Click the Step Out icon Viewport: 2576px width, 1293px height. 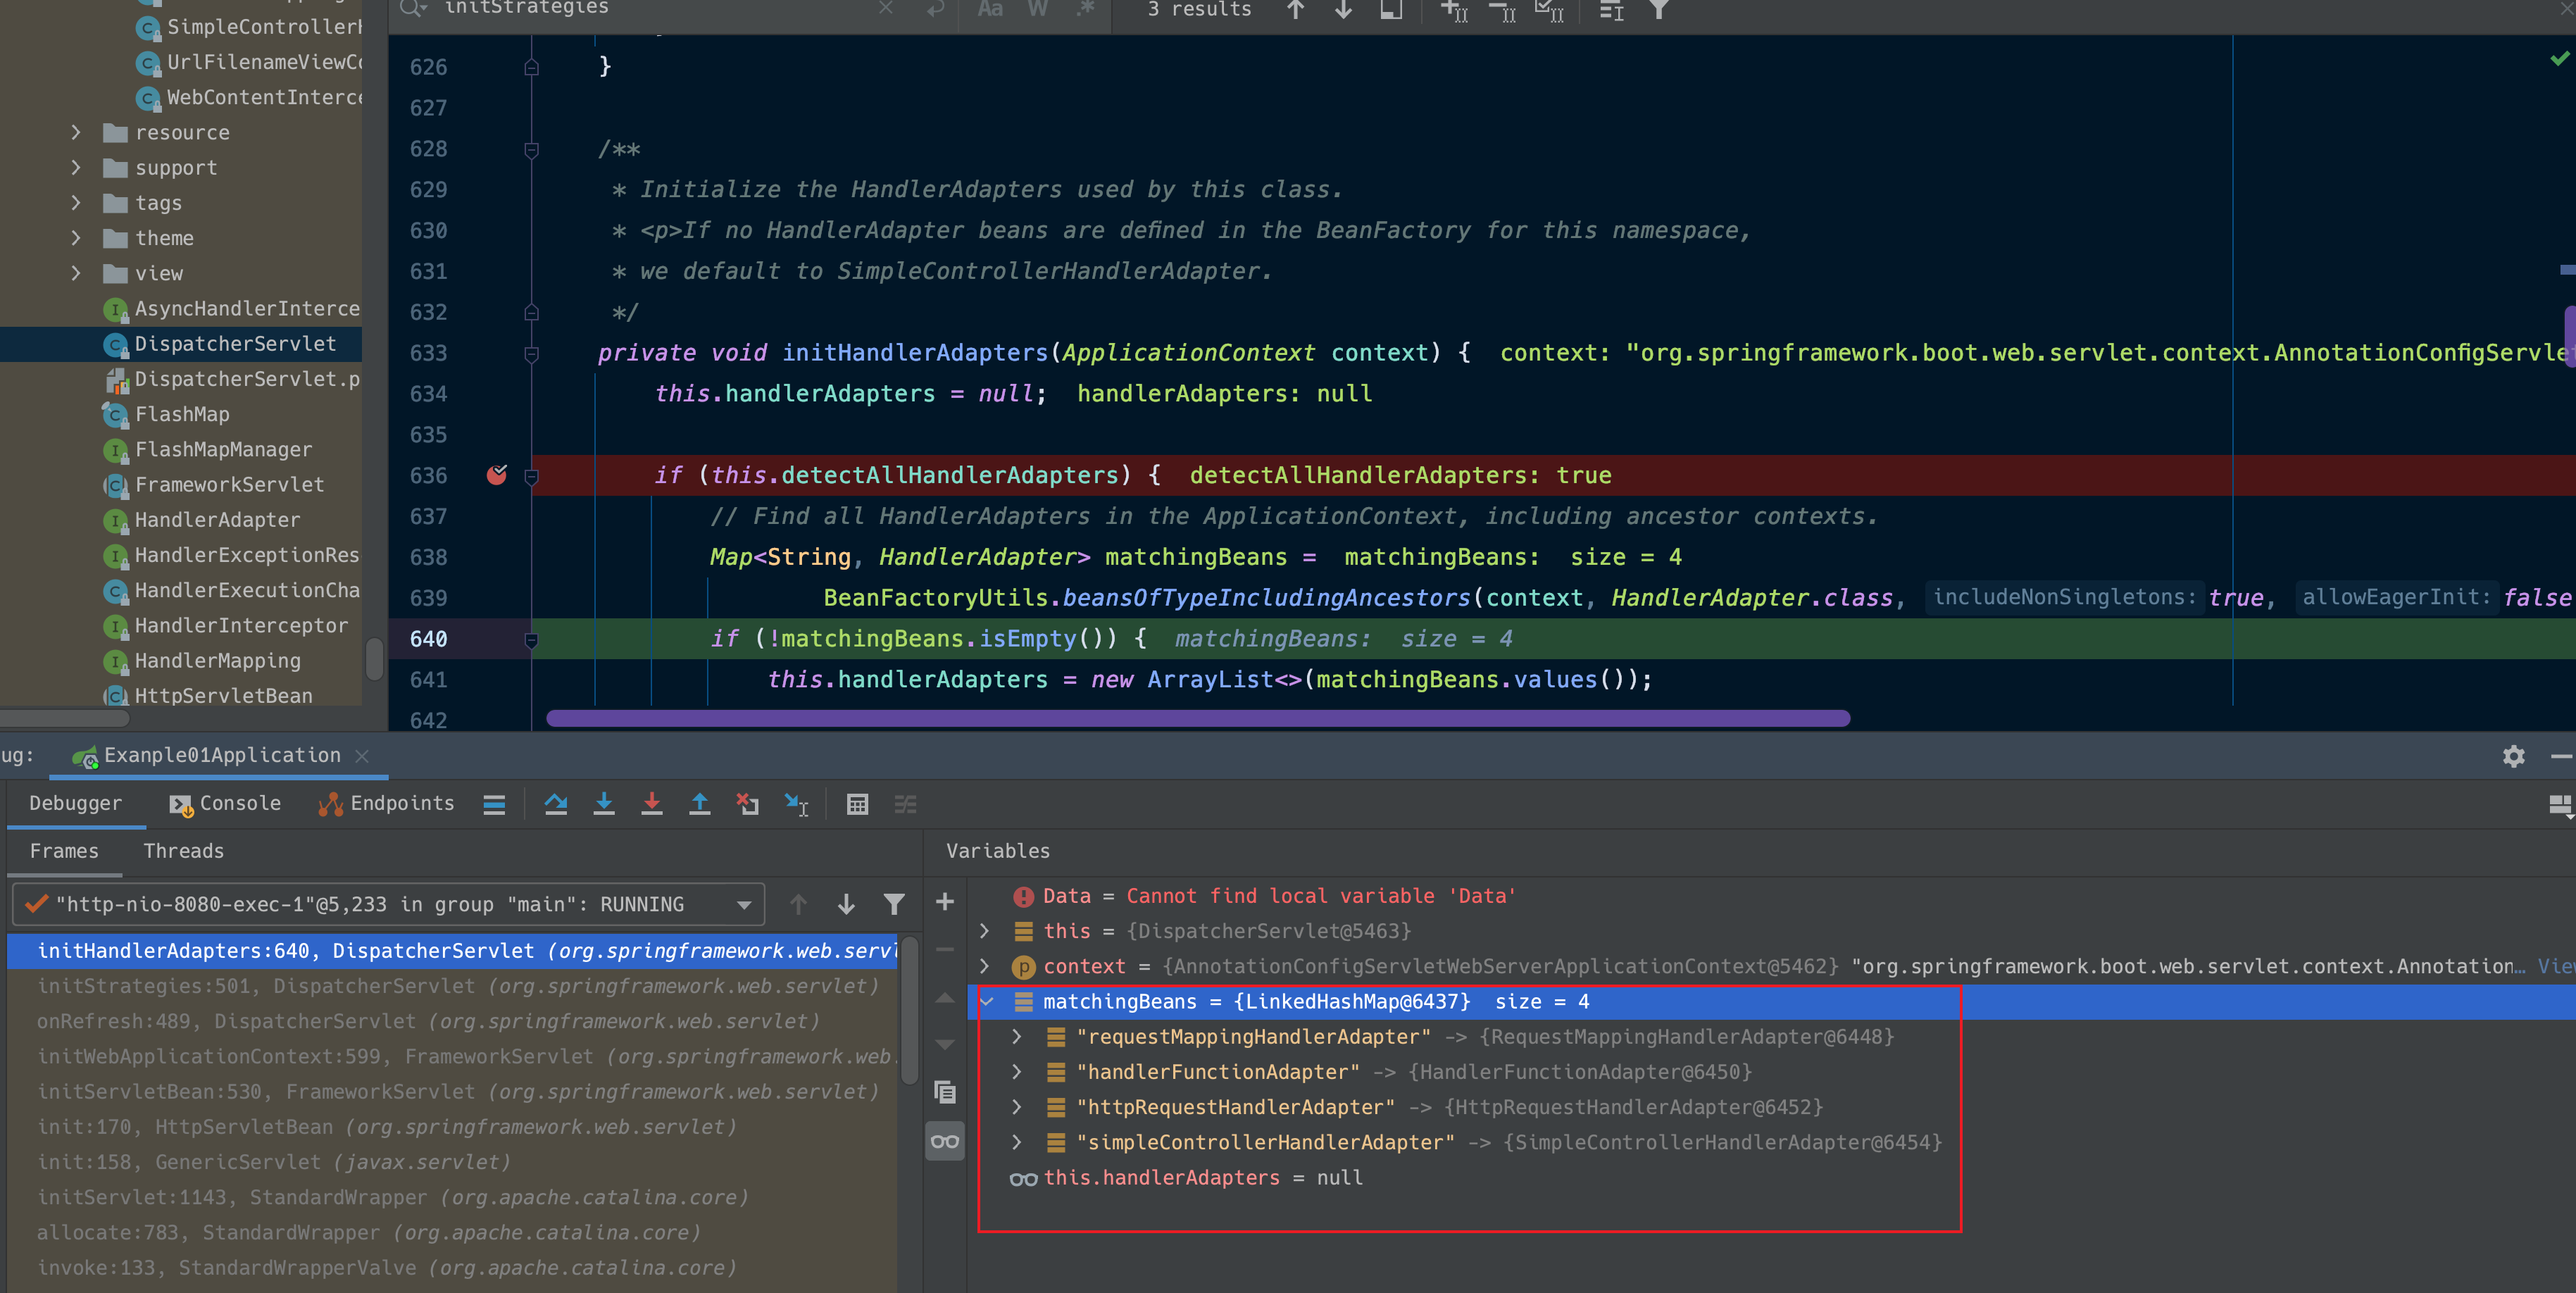pyautogui.click(x=700, y=804)
